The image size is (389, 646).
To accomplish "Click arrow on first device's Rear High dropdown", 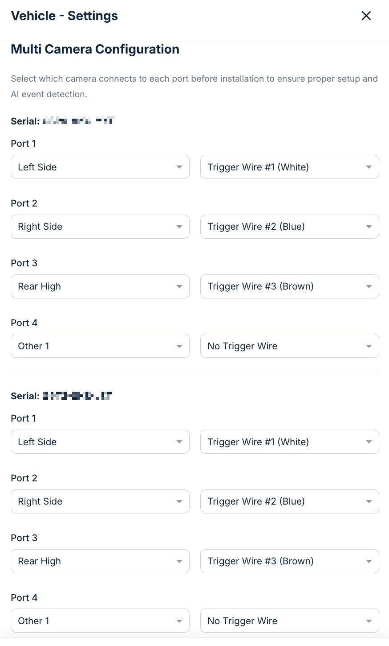I will [x=179, y=286].
